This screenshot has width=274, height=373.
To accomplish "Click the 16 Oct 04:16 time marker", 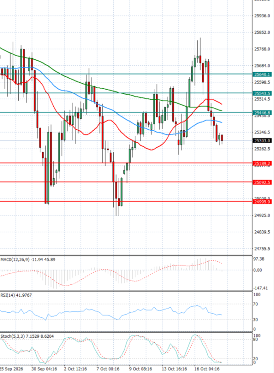I will tap(207, 369).
